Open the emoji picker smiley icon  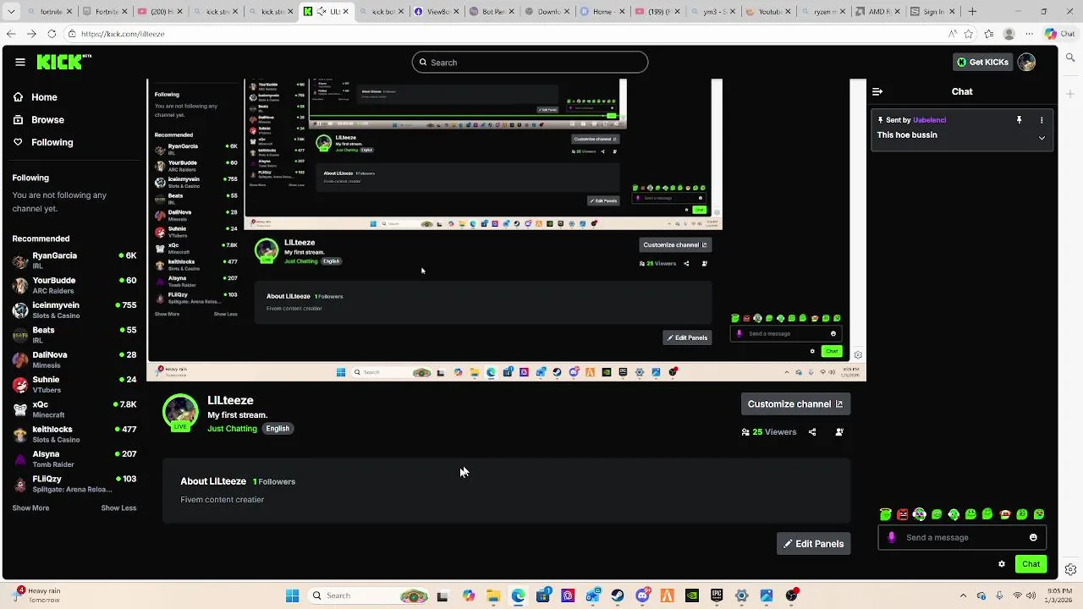pos(1033,538)
